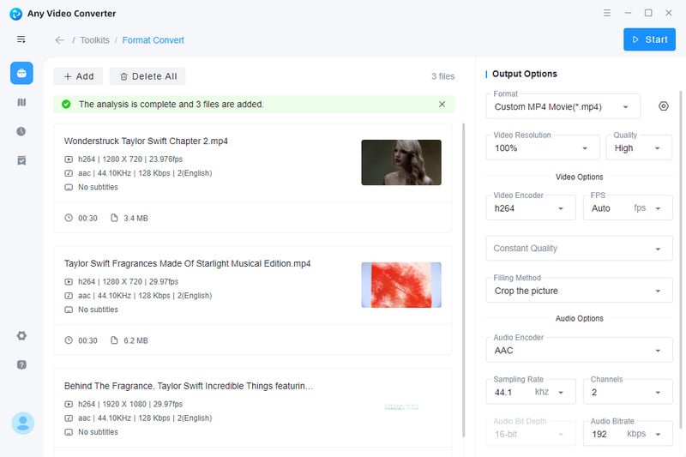686x457 pixels.
Task: Open the library sidebar icon
Action: click(x=21, y=102)
